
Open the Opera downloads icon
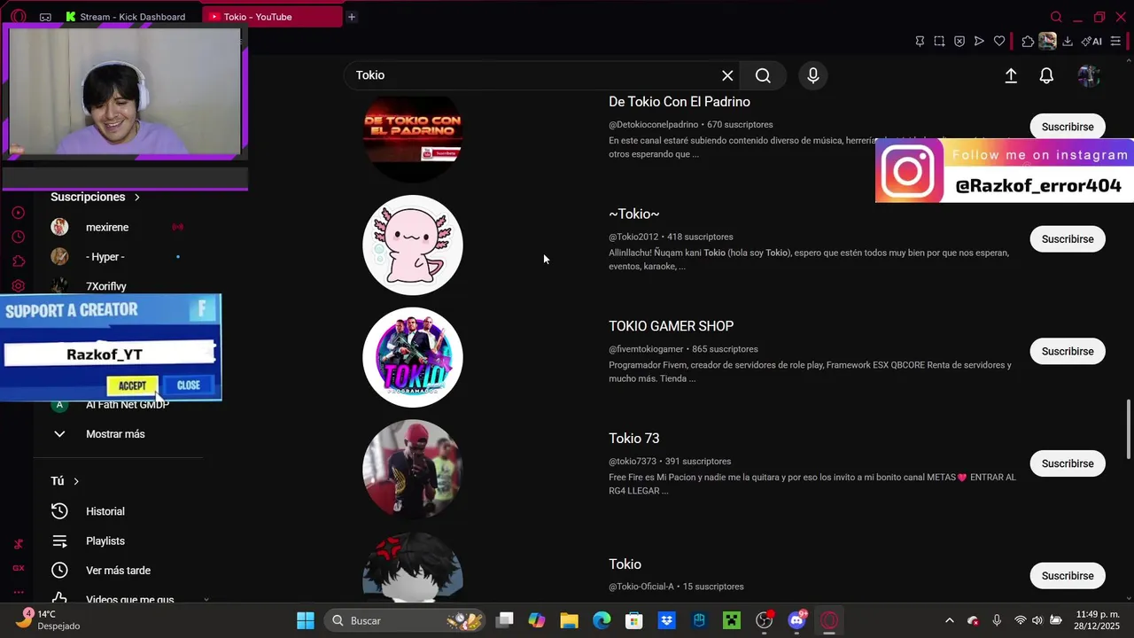1068,41
